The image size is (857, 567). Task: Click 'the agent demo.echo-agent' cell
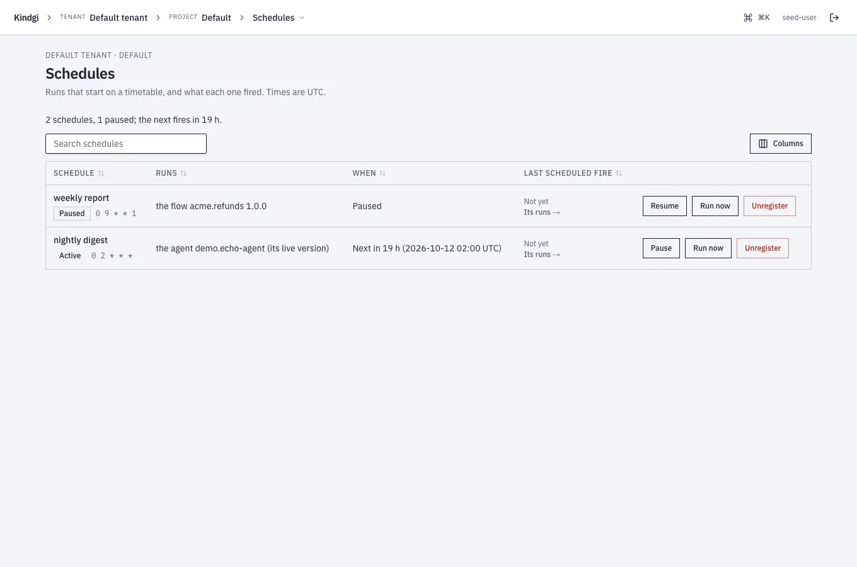pos(242,248)
